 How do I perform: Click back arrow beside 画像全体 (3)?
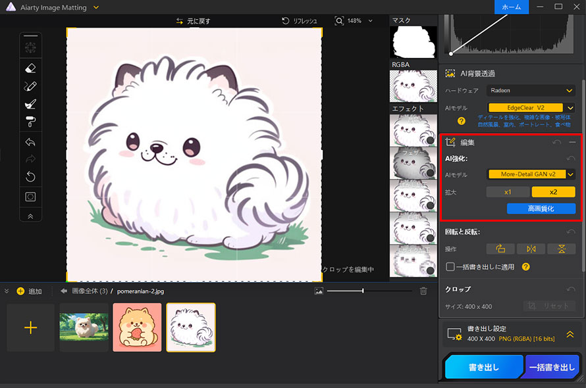tap(64, 291)
